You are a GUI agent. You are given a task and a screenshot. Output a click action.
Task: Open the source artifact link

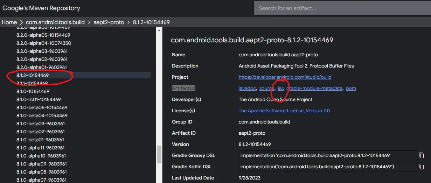(267, 88)
